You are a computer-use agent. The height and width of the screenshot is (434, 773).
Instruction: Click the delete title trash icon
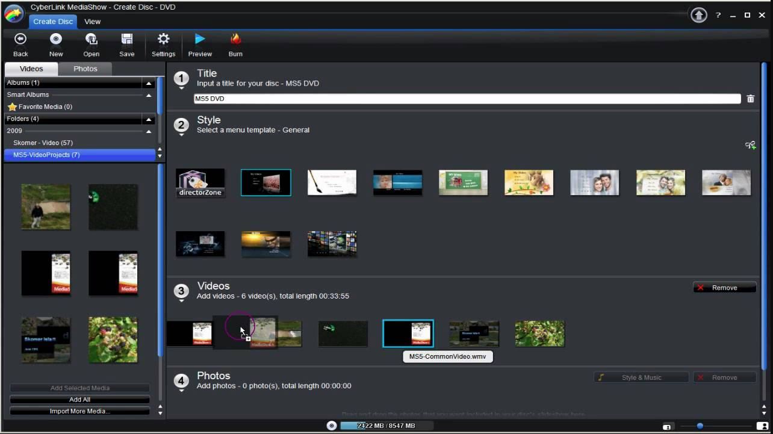750,98
